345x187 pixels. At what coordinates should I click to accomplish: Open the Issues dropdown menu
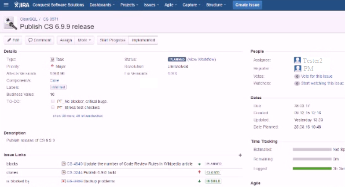151,5
